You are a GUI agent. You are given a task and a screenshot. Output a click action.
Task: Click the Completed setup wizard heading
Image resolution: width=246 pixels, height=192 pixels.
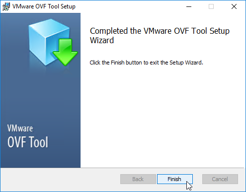pos(160,36)
